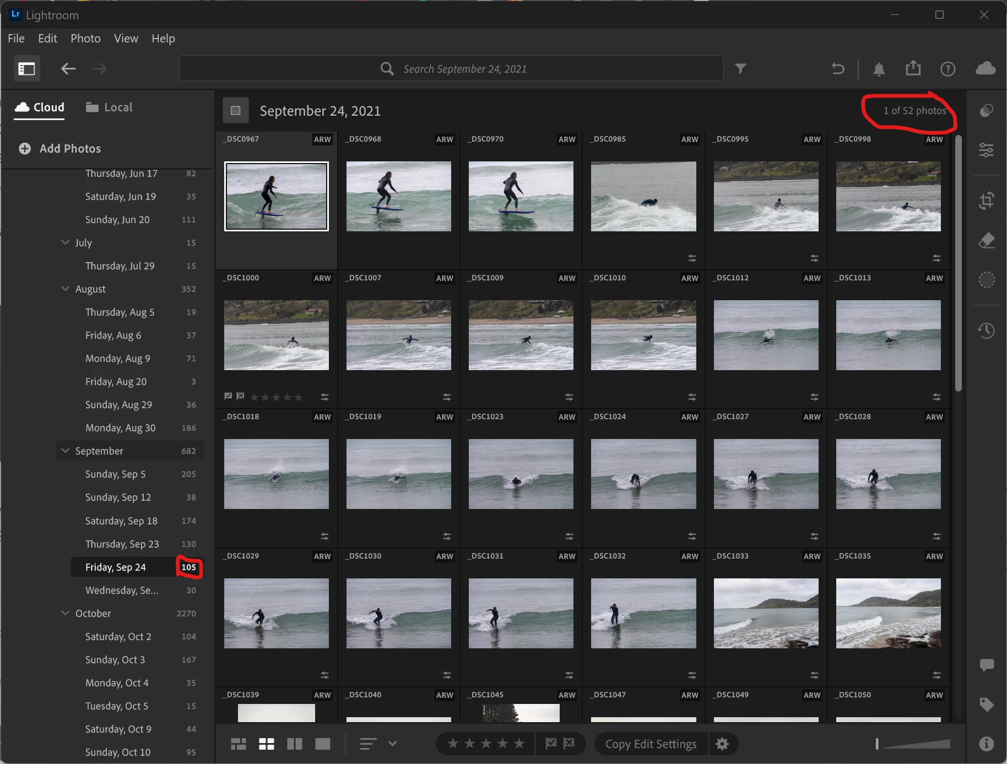Screen dimensions: 1007x764
Task: Collapse the September month group
Action: click(66, 451)
